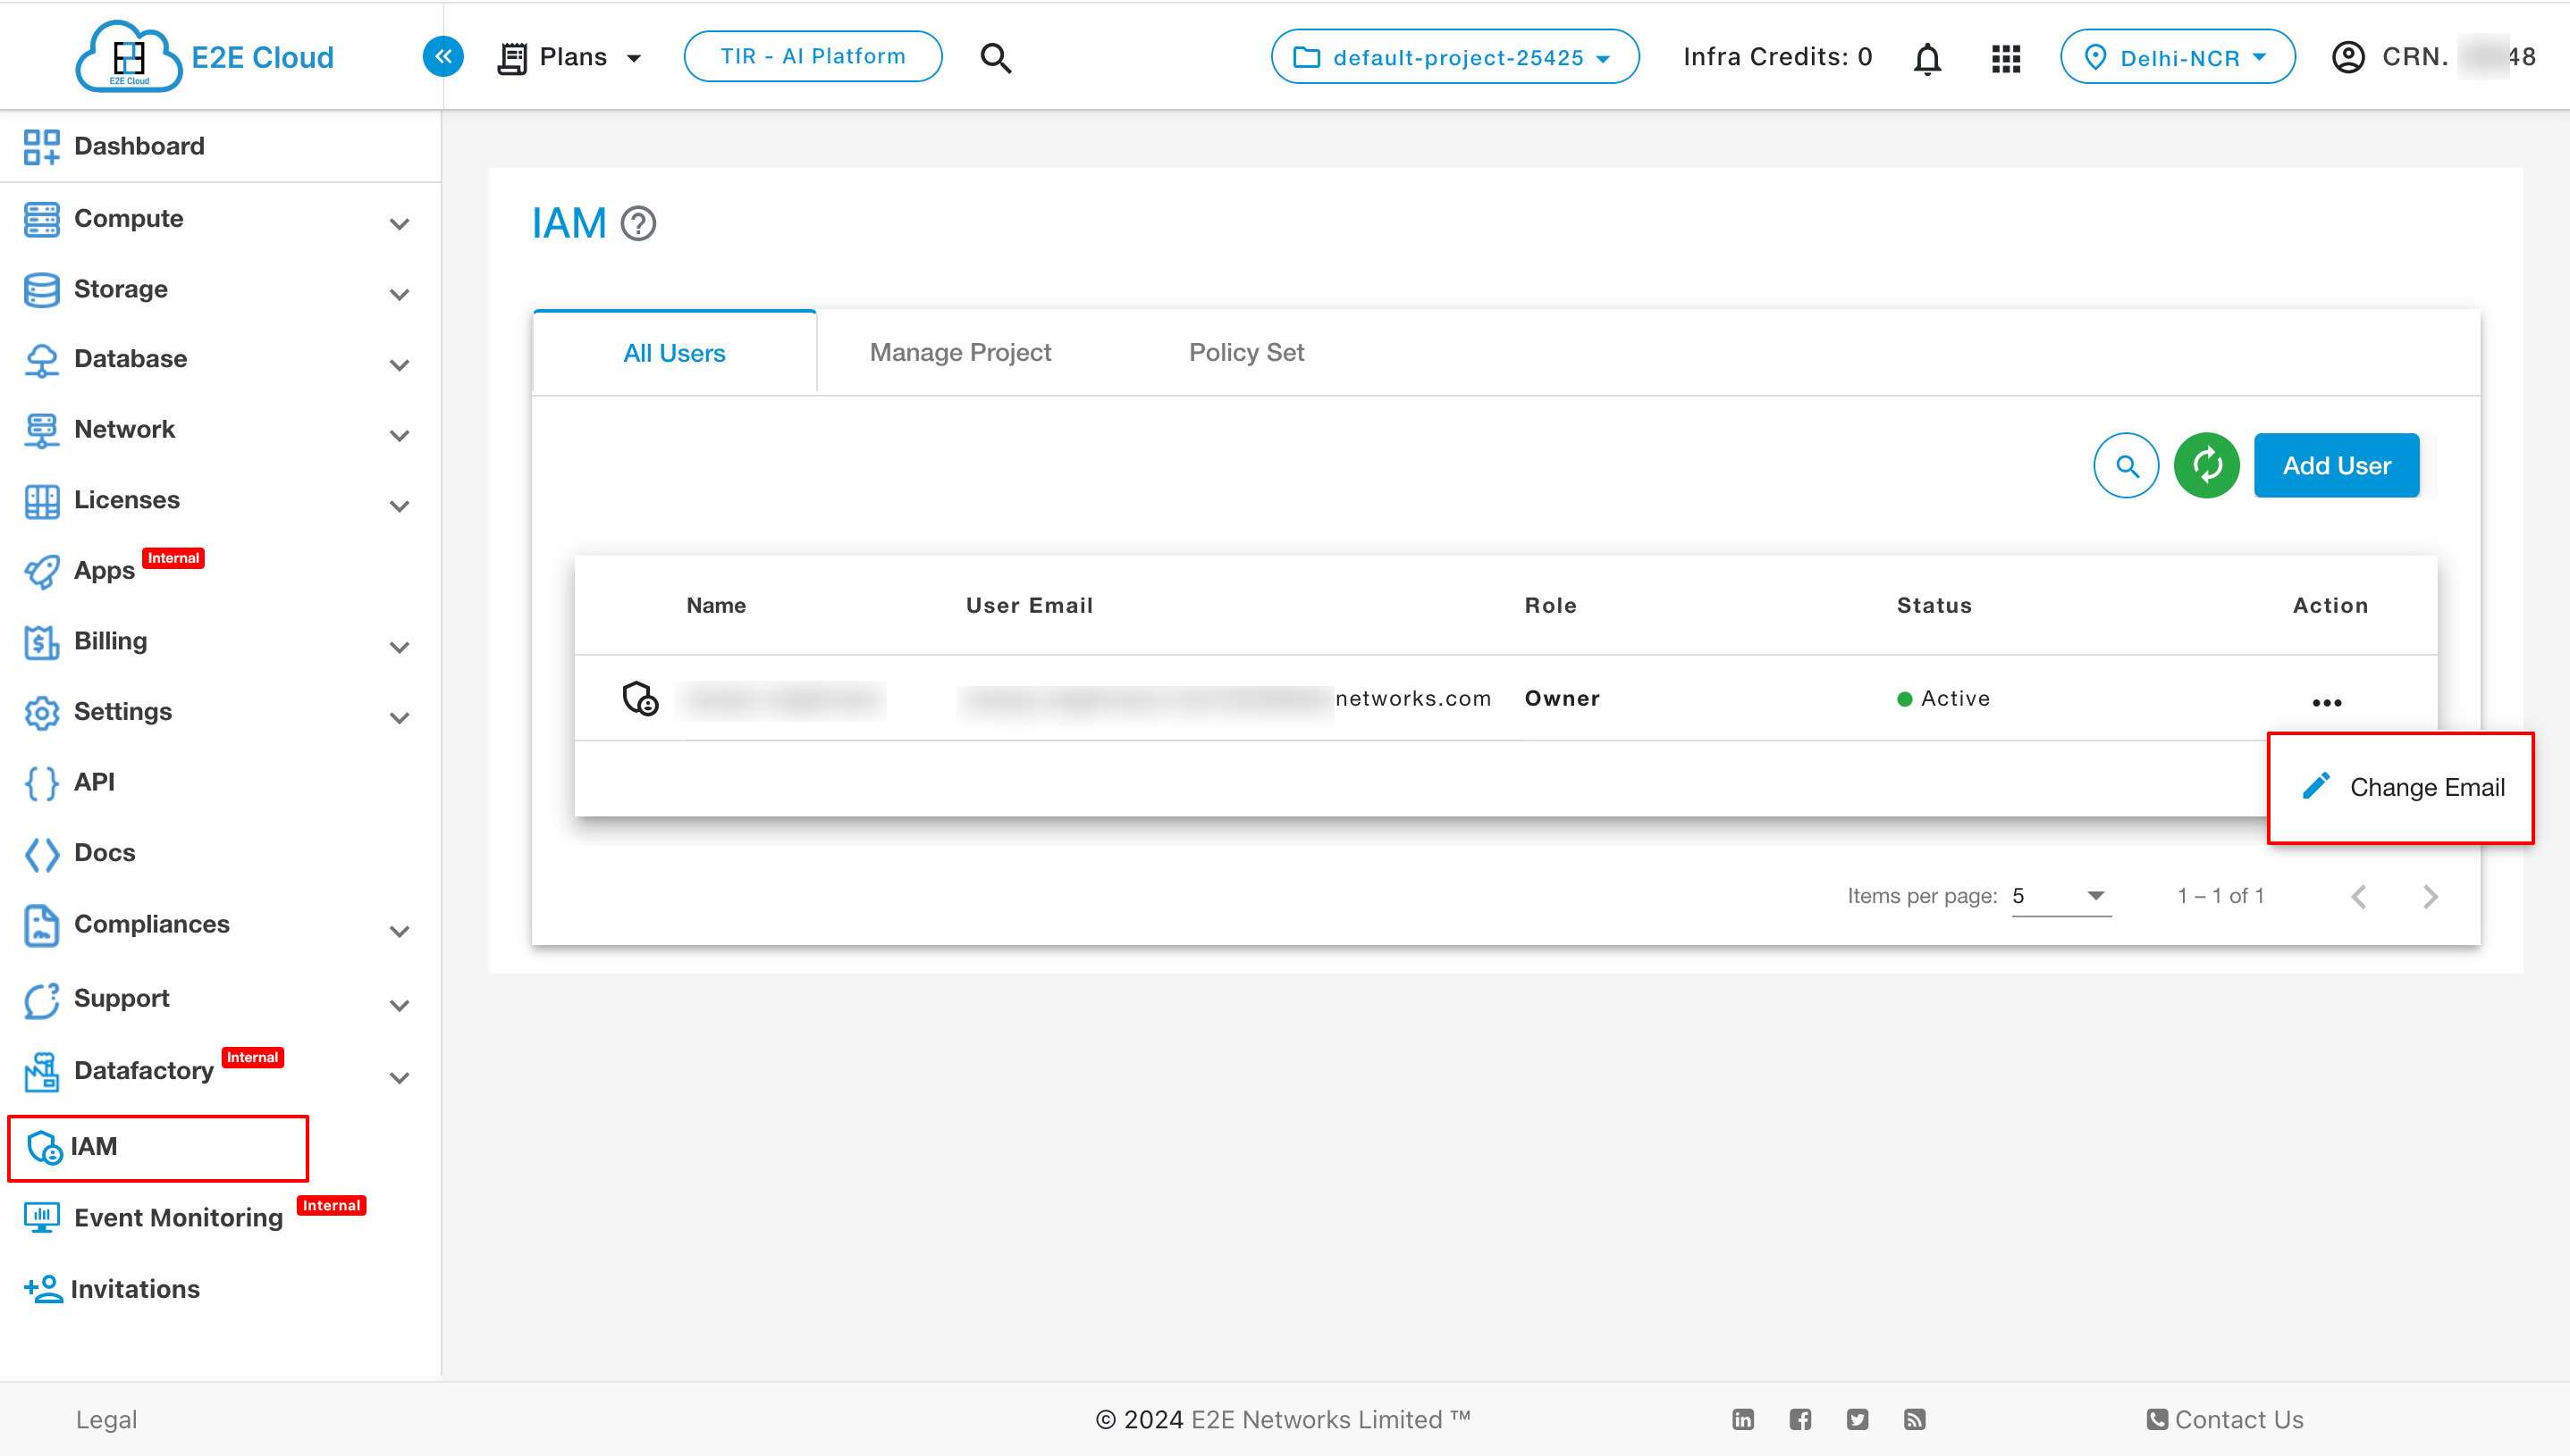This screenshot has height=1456, width=2570.
Task: Click the Storage sidebar icon
Action: 42,290
